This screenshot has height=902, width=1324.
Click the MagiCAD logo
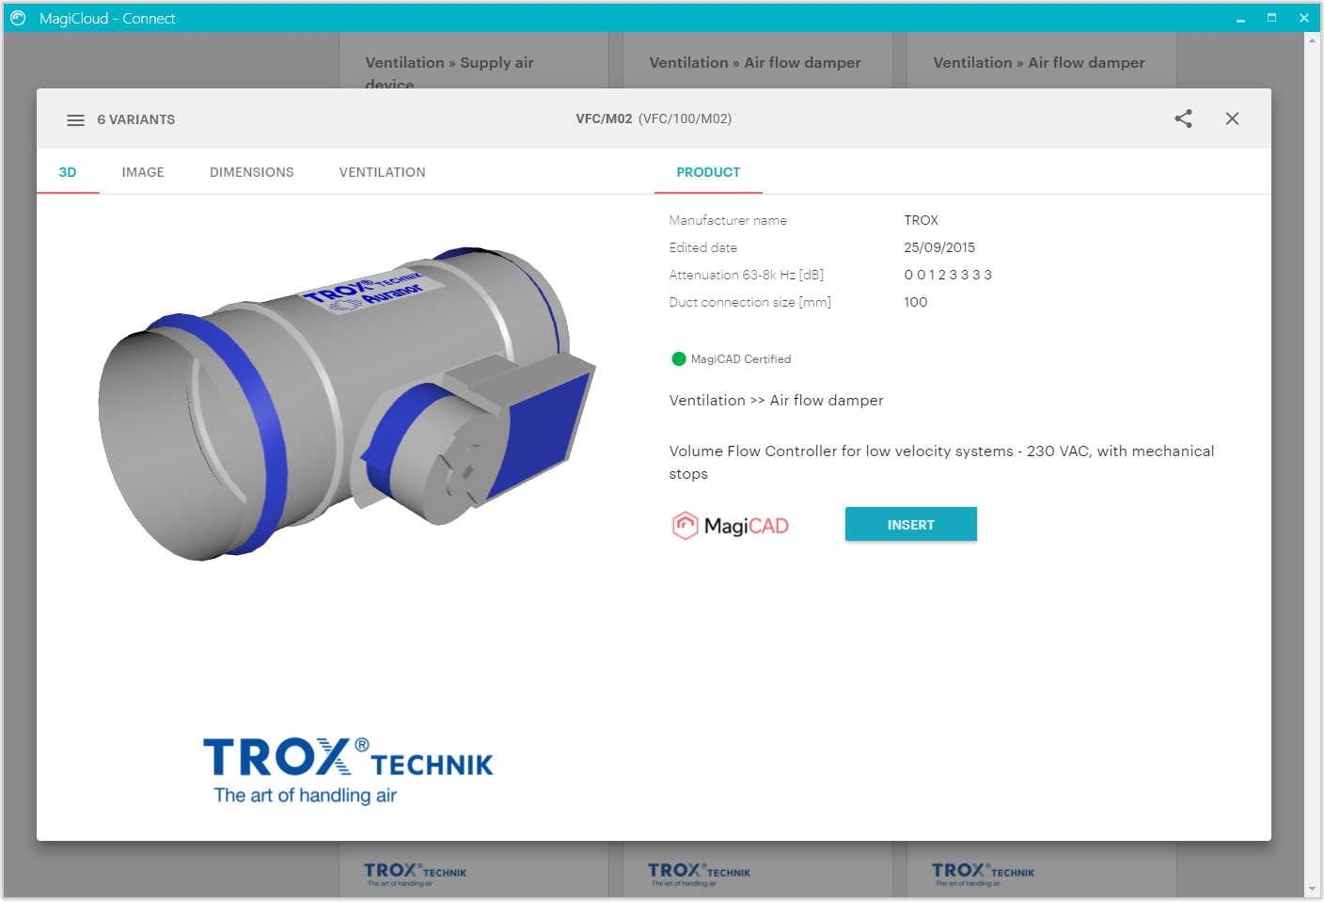click(x=730, y=525)
